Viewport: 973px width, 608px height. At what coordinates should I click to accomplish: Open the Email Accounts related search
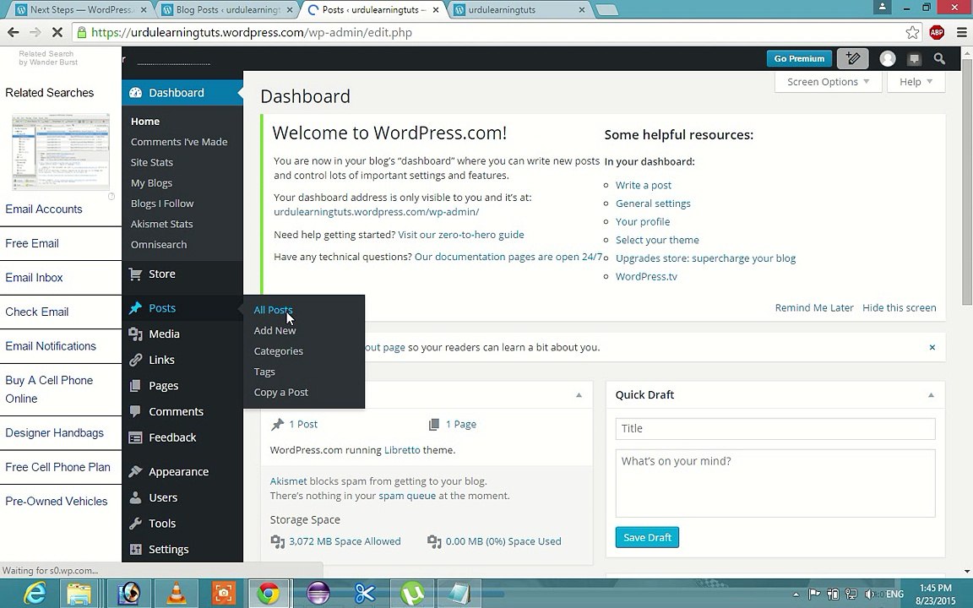click(x=43, y=209)
